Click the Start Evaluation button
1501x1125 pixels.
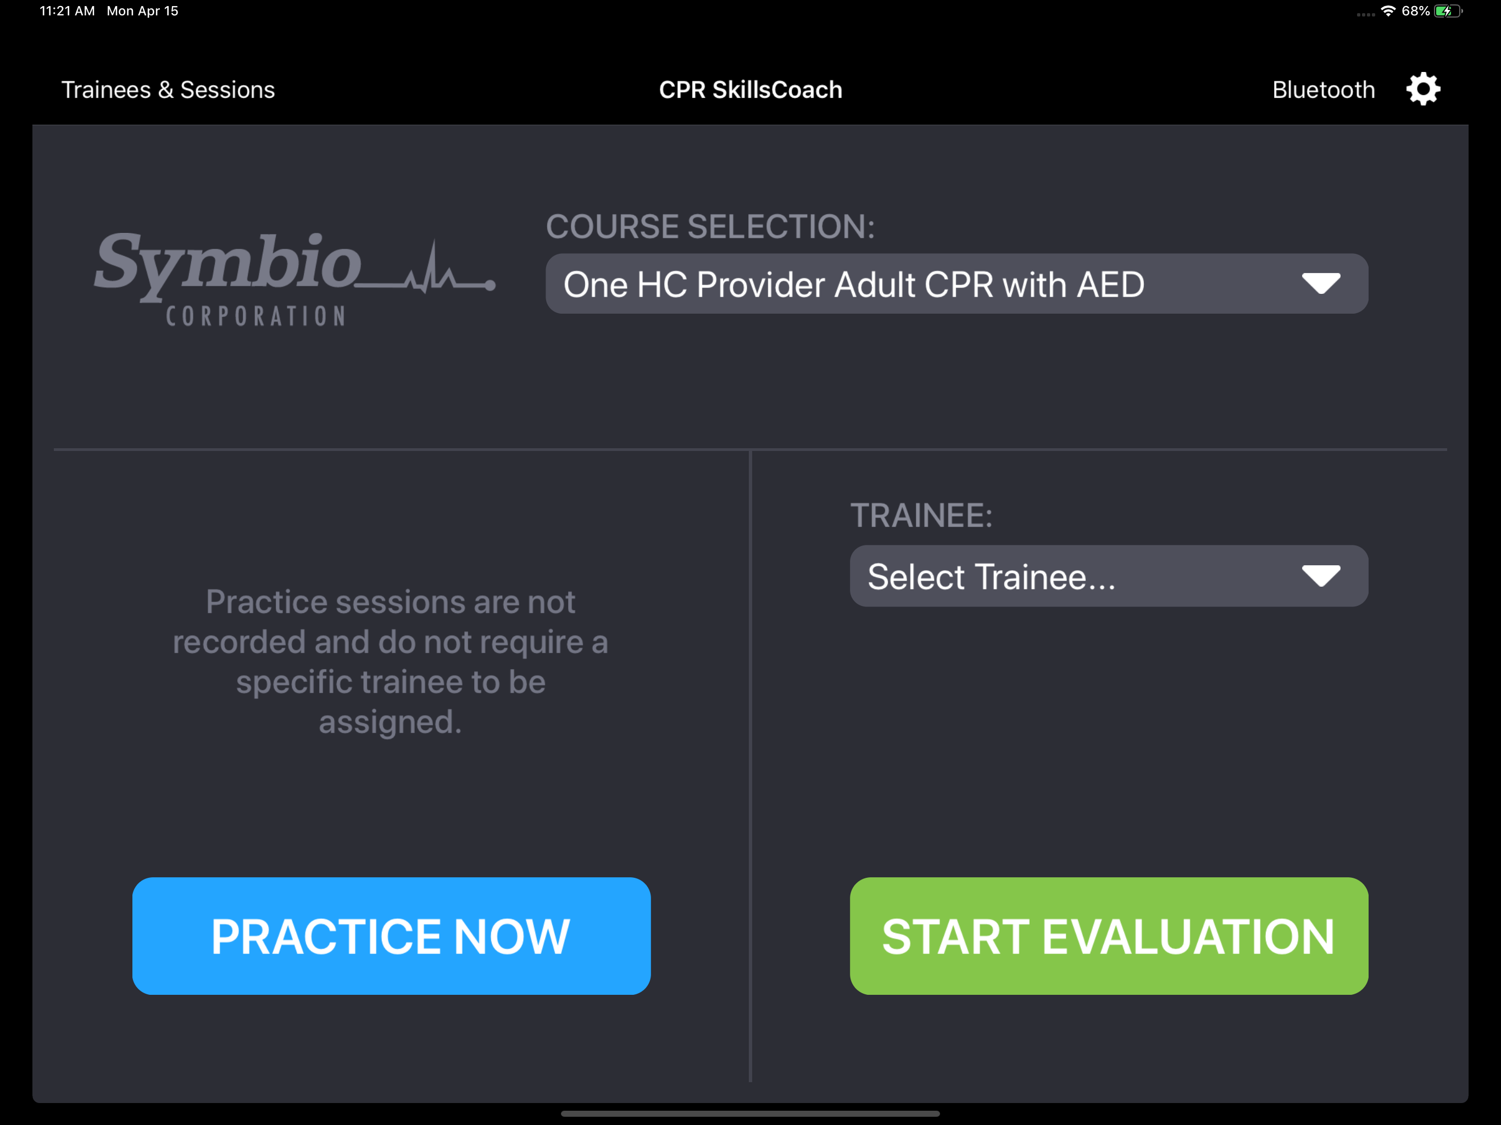point(1108,935)
